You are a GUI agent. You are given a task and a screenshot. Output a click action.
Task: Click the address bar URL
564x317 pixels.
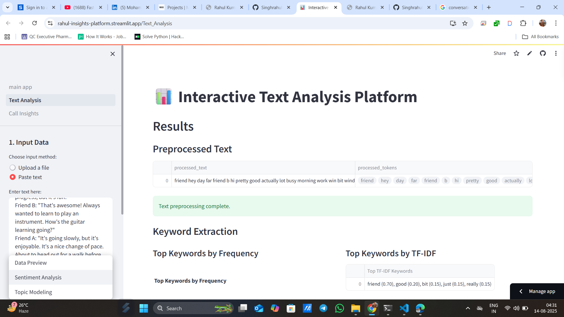tap(115, 23)
